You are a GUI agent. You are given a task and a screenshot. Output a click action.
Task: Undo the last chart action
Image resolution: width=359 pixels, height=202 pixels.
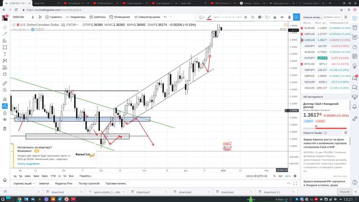[165, 17]
